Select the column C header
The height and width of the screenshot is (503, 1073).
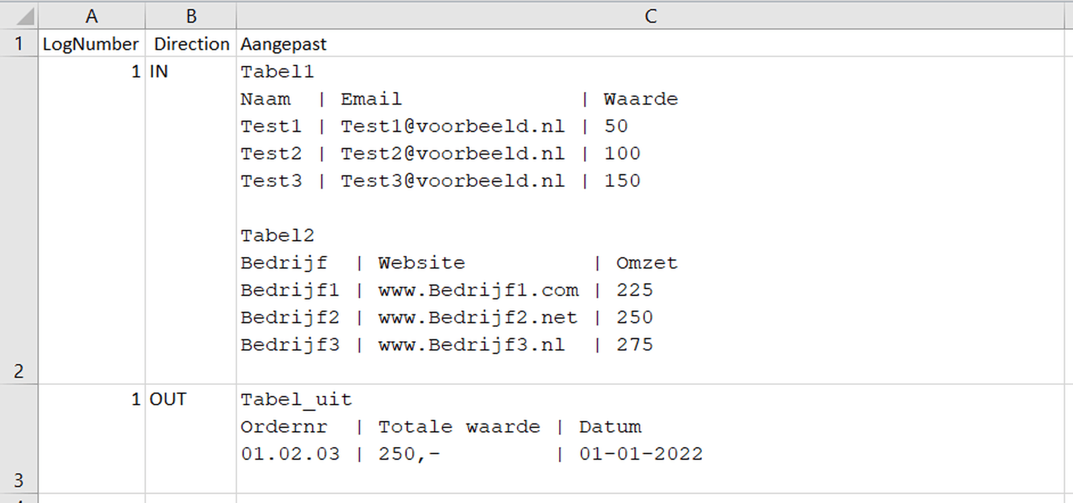coord(650,16)
